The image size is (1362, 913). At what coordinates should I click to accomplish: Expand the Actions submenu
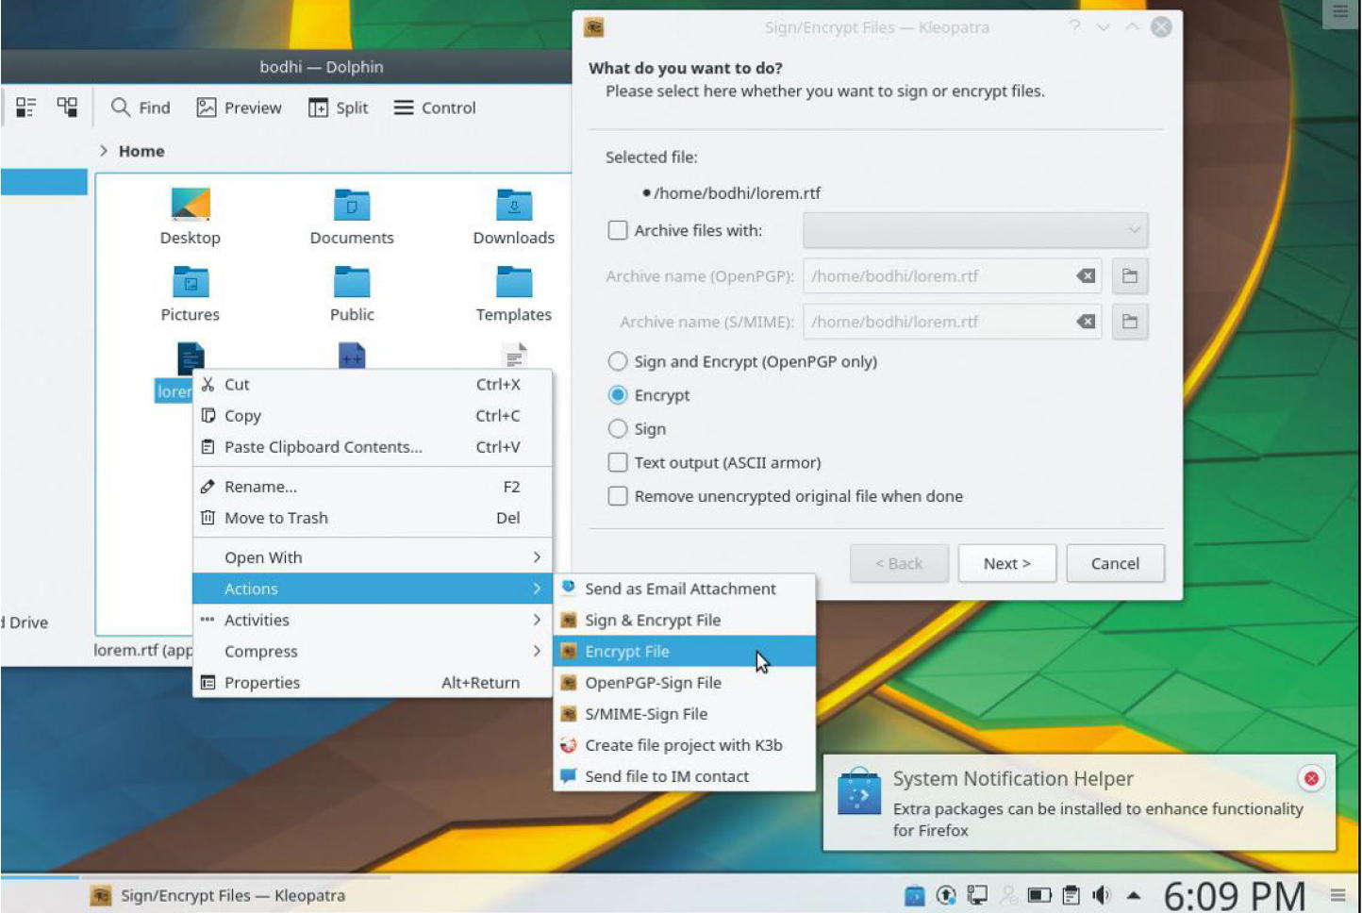point(373,589)
